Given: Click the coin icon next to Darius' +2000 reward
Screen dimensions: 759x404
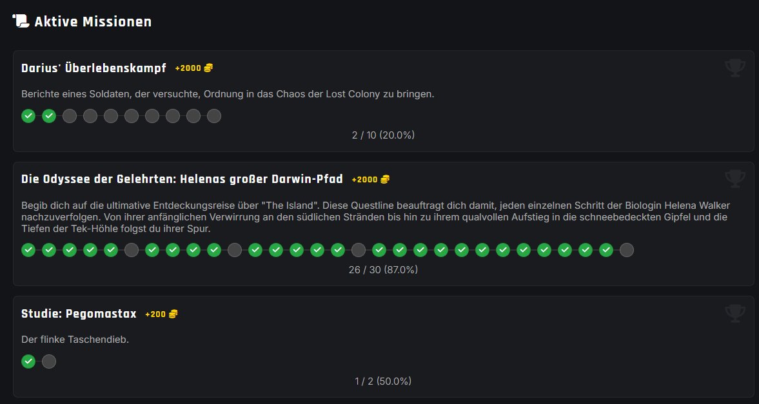Looking at the screenshot, I should 208,68.
